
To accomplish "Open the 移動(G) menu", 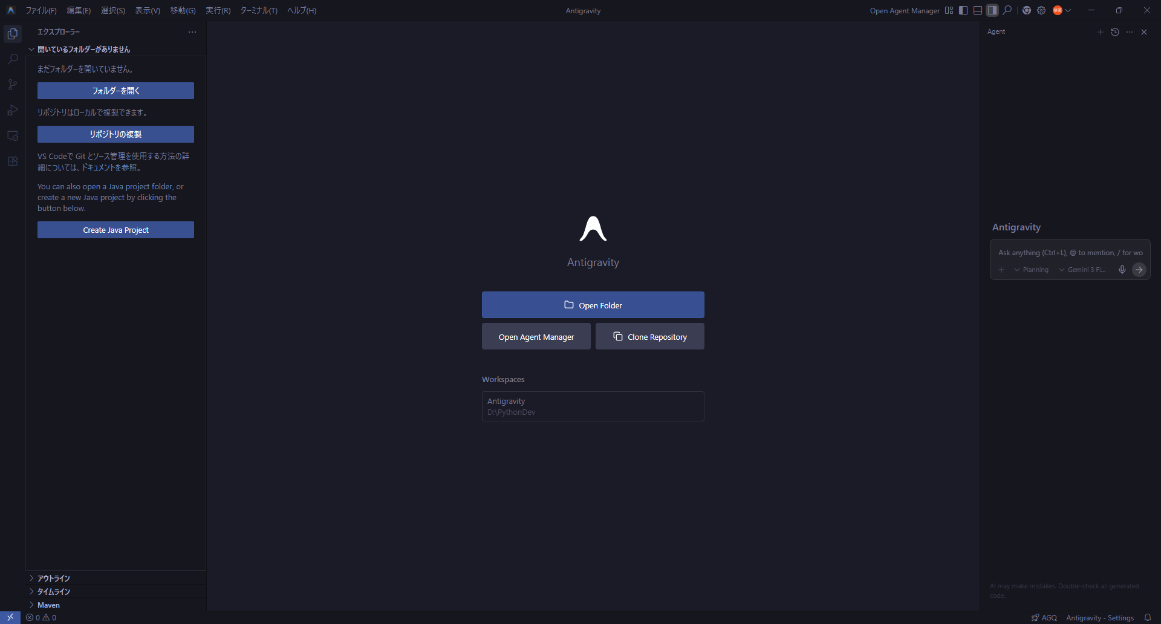I will pyautogui.click(x=183, y=10).
